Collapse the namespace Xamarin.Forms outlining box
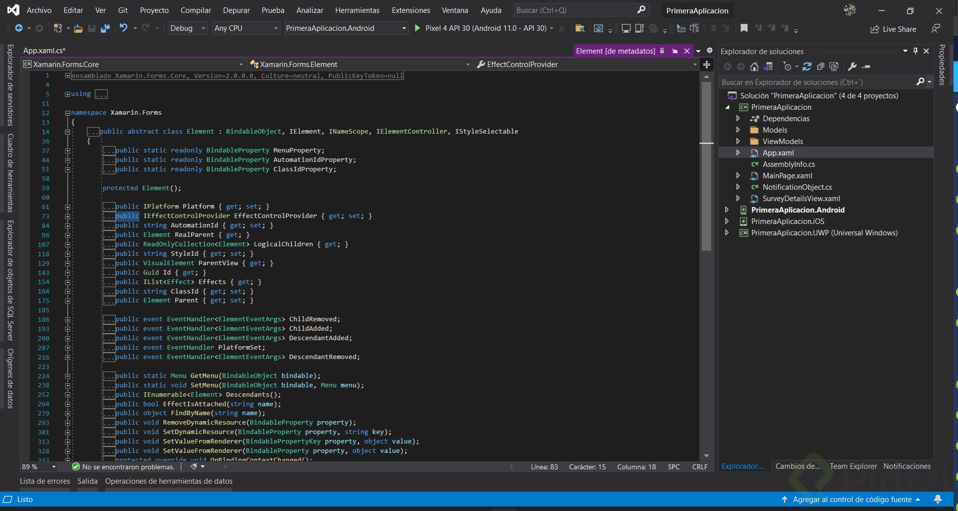 click(x=67, y=113)
